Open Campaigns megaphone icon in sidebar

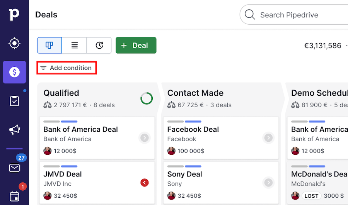click(x=14, y=130)
